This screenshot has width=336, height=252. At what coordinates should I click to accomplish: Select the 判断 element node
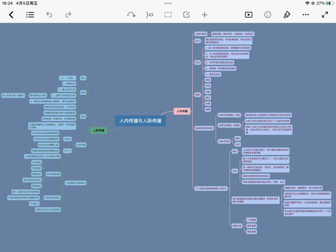pyautogui.click(x=208, y=104)
